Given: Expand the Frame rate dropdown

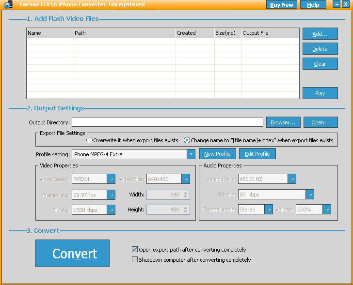Looking at the screenshot, I should (x=111, y=195).
